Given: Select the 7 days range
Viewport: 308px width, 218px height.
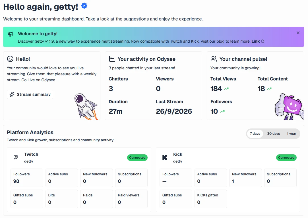Looking at the screenshot, I should pyautogui.click(x=255, y=134).
